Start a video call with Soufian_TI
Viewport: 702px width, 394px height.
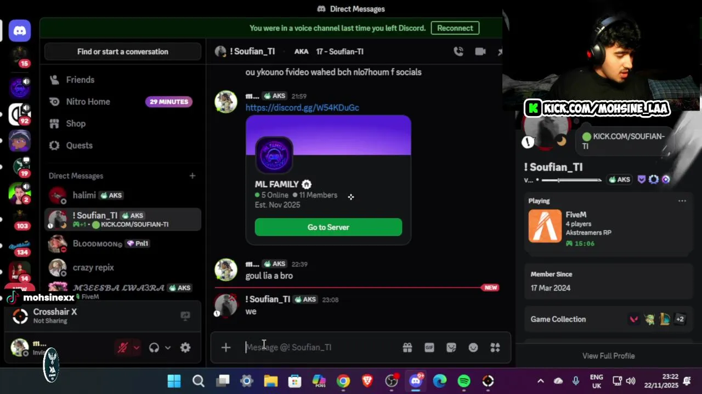[x=480, y=51]
